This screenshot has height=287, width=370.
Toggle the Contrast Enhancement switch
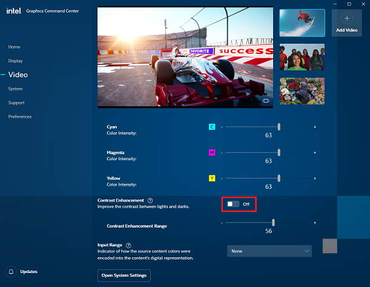coord(233,204)
